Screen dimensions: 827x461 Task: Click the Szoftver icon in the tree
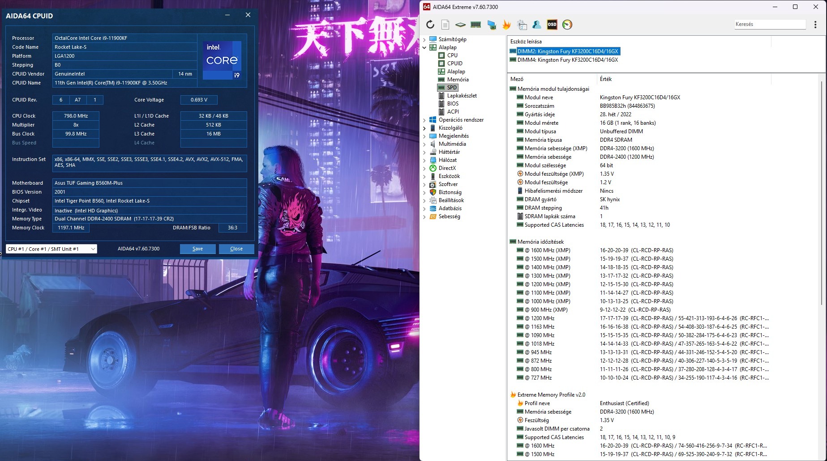pos(433,184)
